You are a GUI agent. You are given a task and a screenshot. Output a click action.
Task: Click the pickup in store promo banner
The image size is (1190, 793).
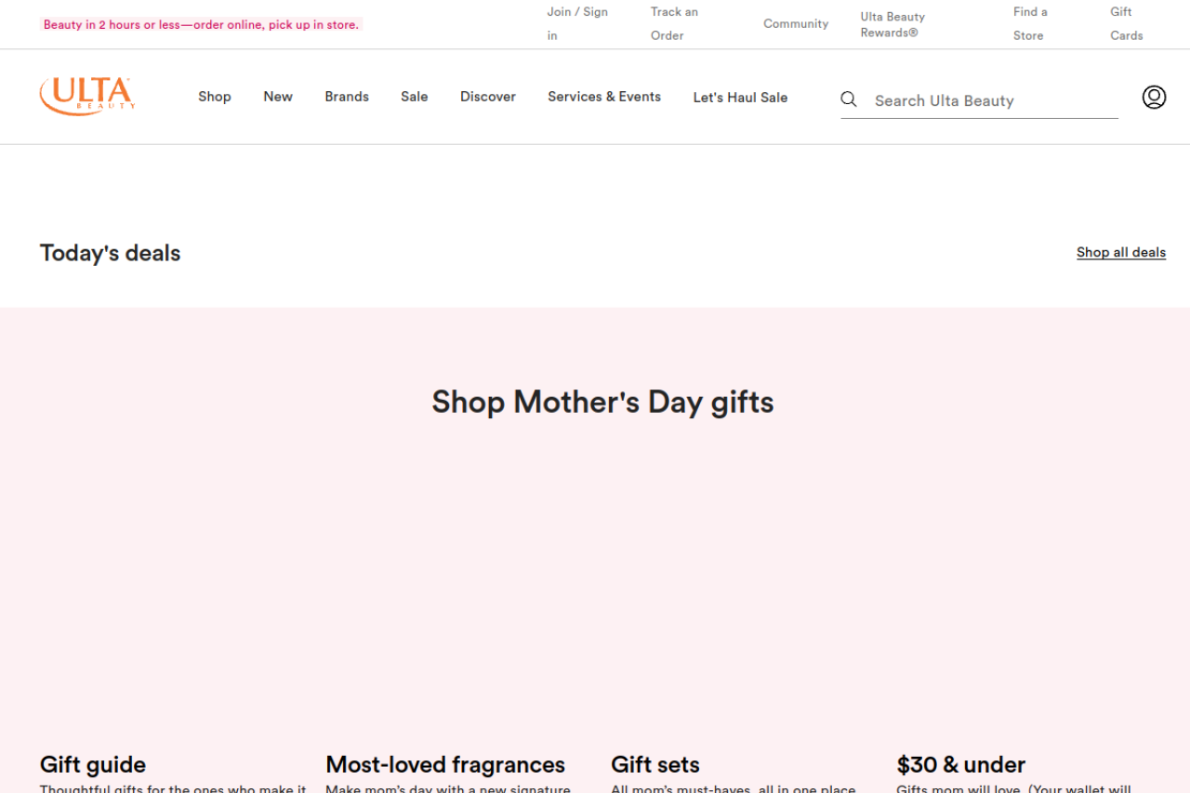click(201, 25)
